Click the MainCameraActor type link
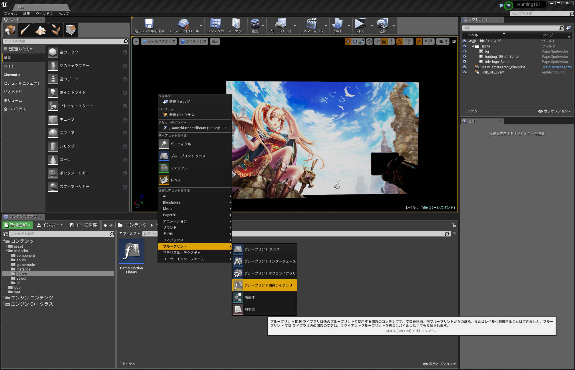The image size is (575, 370). [557, 67]
